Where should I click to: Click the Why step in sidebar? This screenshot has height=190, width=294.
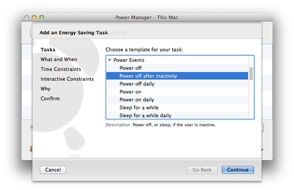[45, 89]
